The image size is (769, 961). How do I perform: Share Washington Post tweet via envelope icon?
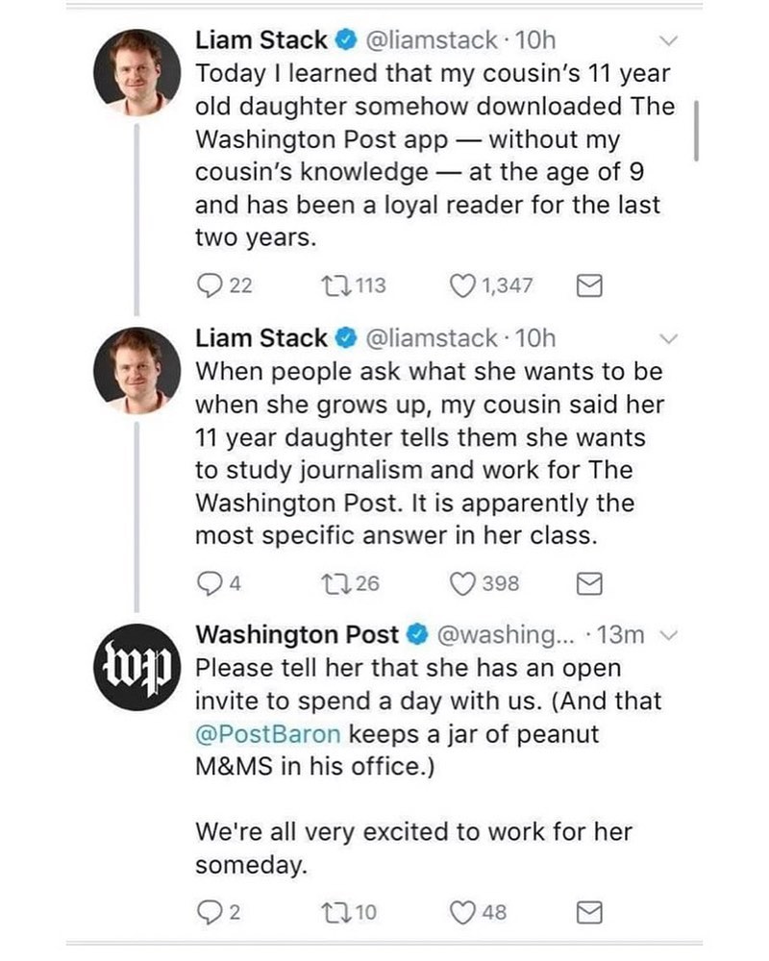(589, 913)
